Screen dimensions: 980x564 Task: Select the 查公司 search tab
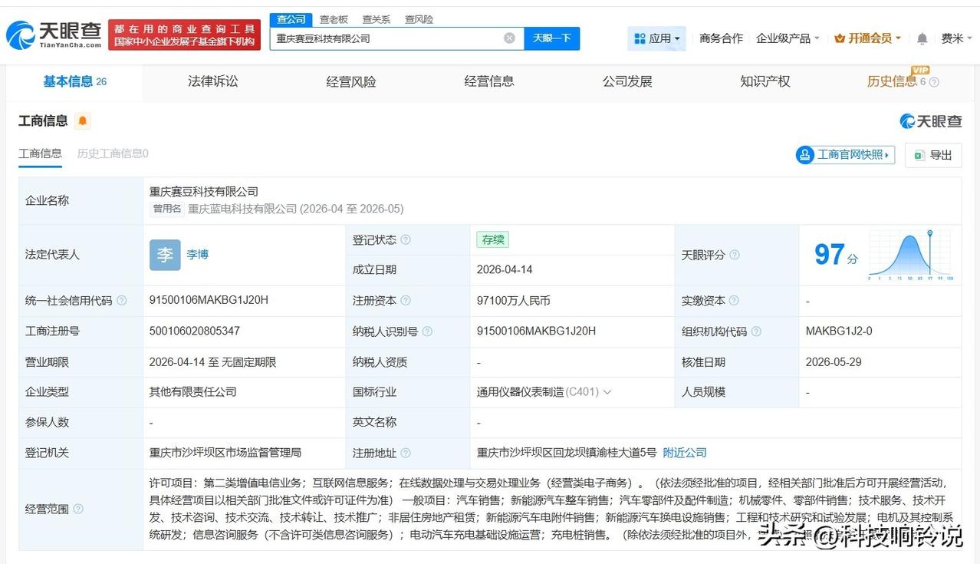click(291, 19)
